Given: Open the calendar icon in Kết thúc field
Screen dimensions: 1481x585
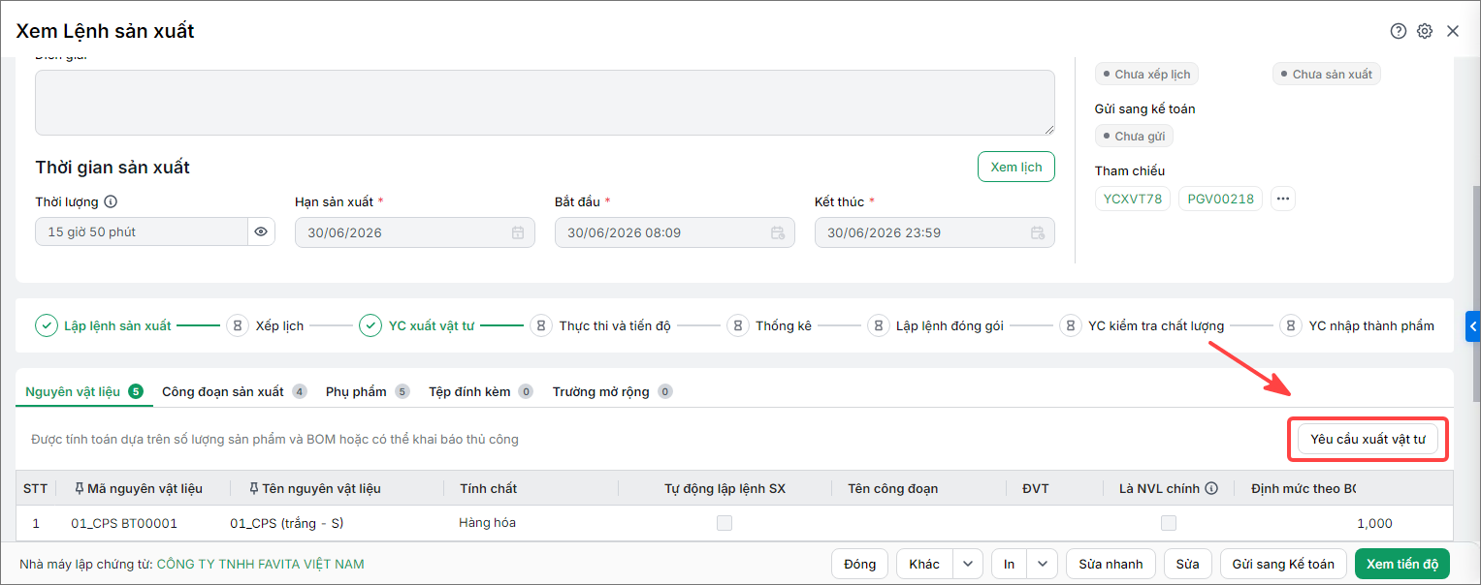Looking at the screenshot, I should pyautogui.click(x=1038, y=232).
